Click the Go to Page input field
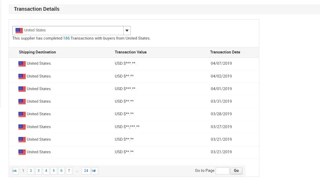Viewport: 320px width, 186px height. (222, 171)
